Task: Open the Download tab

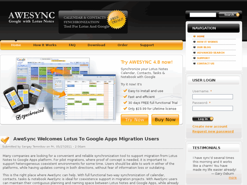Action: [96, 45]
